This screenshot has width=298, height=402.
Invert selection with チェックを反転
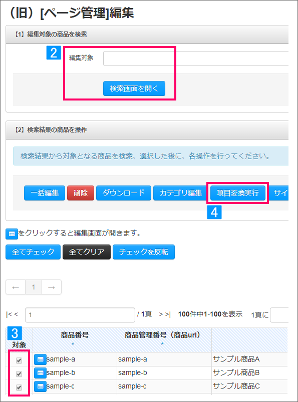pos(144,252)
